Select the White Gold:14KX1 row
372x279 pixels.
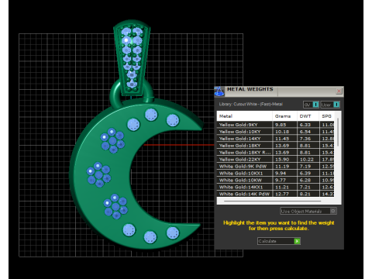[x=275, y=187]
